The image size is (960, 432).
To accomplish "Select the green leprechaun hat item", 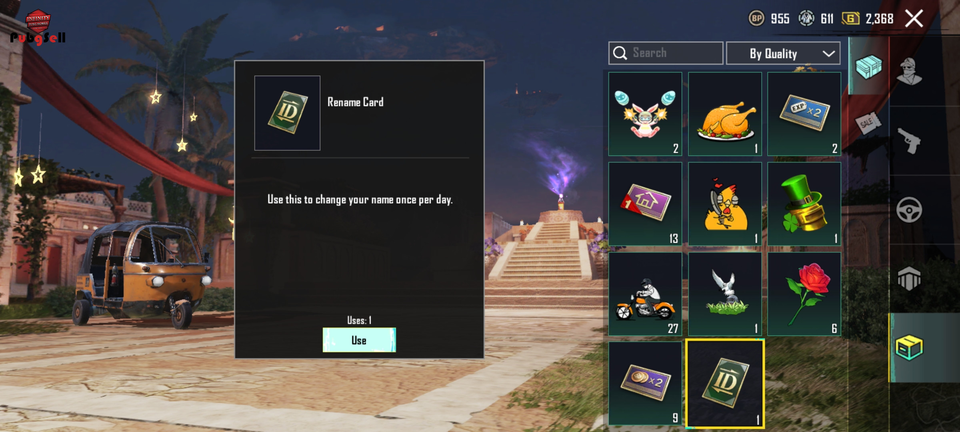I will click(x=804, y=204).
